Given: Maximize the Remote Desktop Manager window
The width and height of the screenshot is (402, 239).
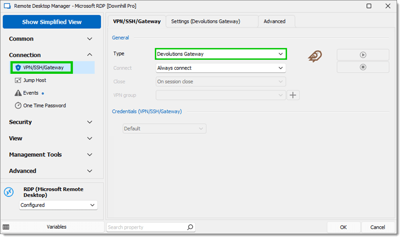Looking at the screenshot, I should click(369, 6).
